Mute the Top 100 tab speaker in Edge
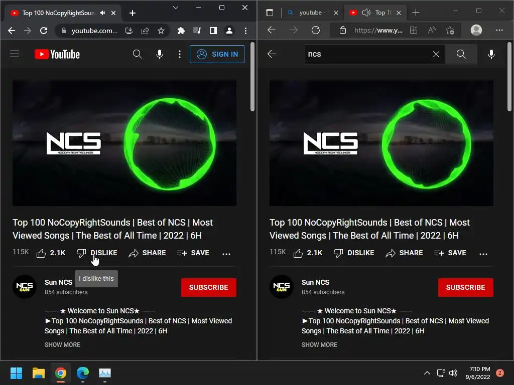Image resolution: width=514 pixels, height=385 pixels. [366, 13]
